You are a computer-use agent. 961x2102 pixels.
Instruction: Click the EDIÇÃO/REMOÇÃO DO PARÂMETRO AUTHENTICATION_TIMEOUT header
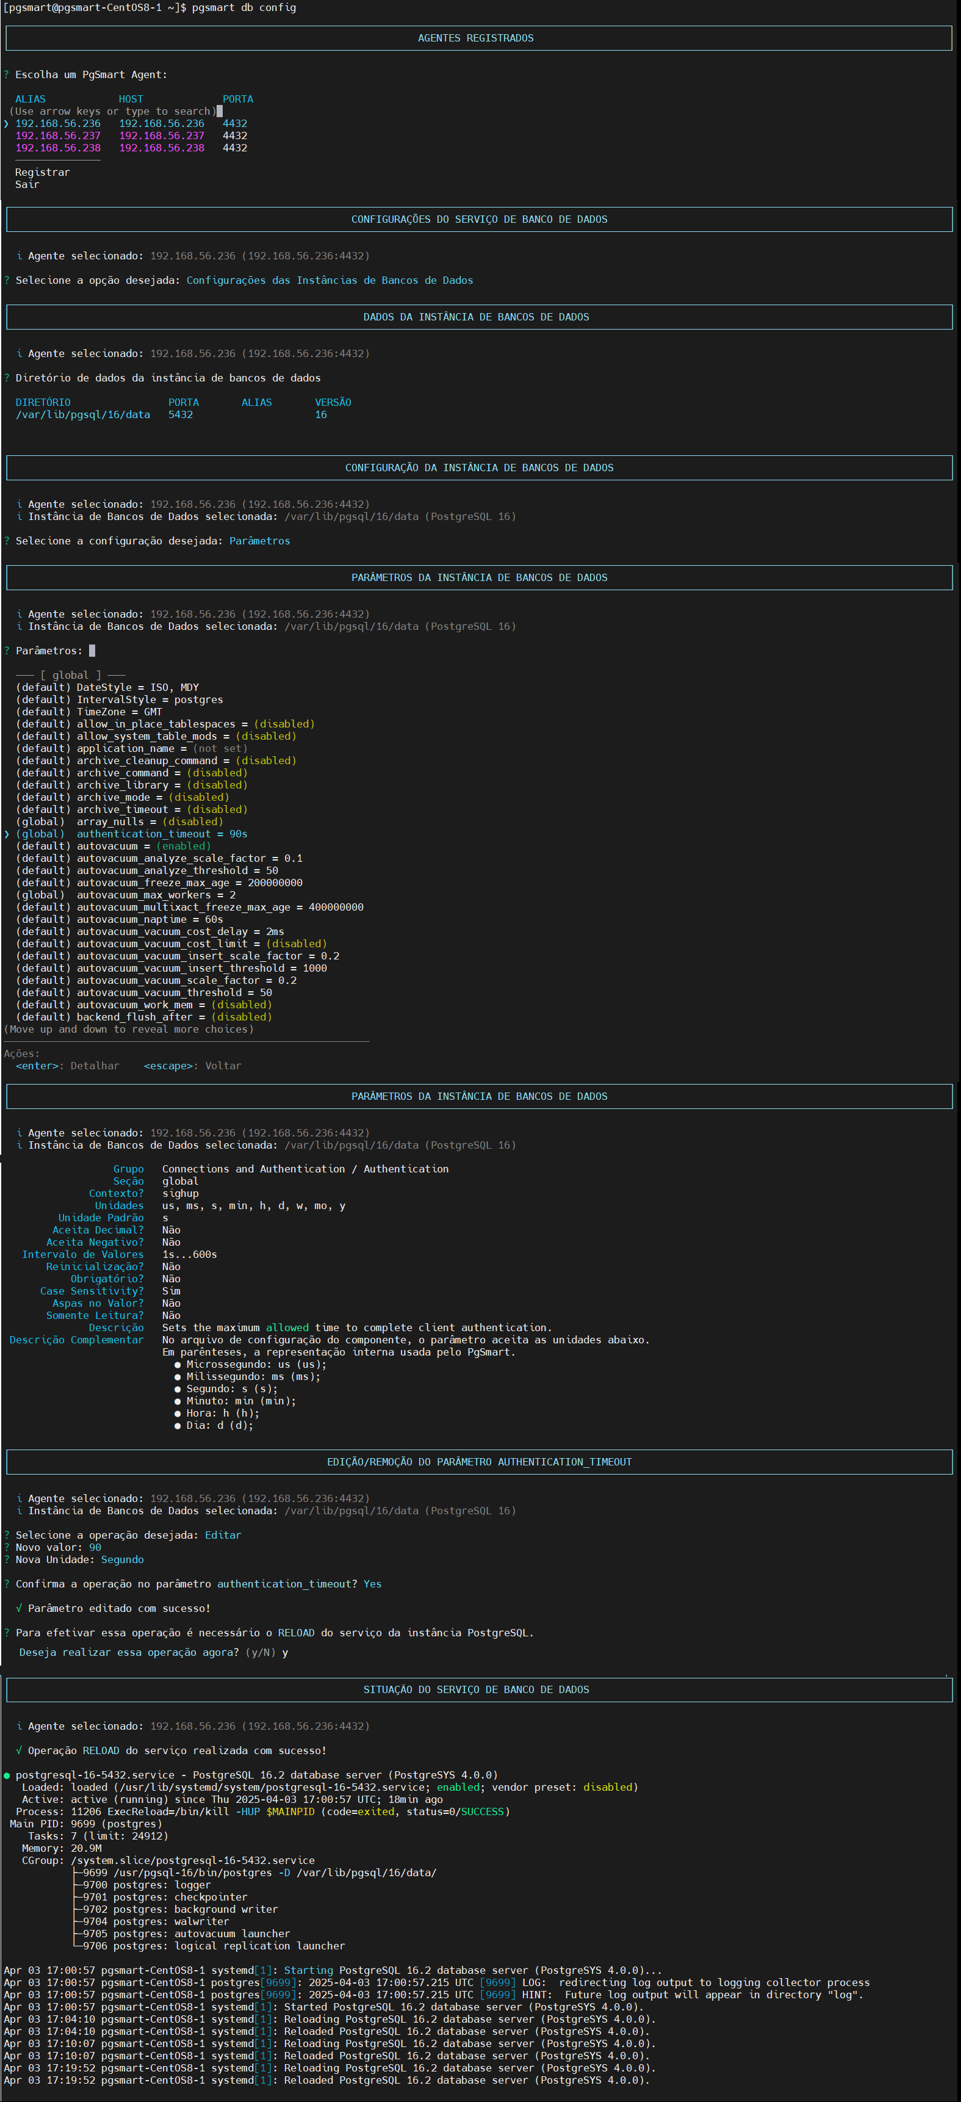(479, 1461)
